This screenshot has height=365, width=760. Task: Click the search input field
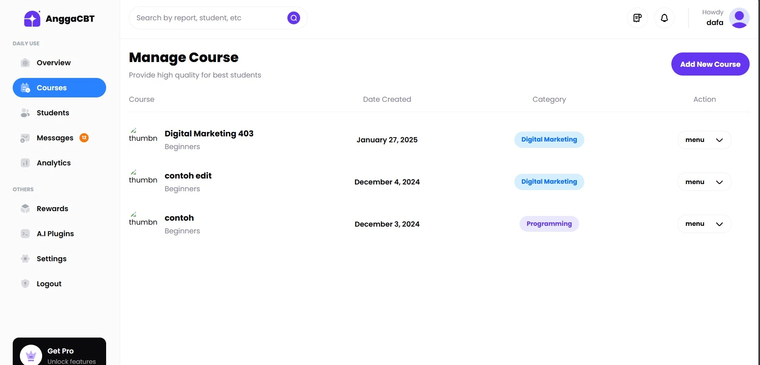click(x=207, y=18)
